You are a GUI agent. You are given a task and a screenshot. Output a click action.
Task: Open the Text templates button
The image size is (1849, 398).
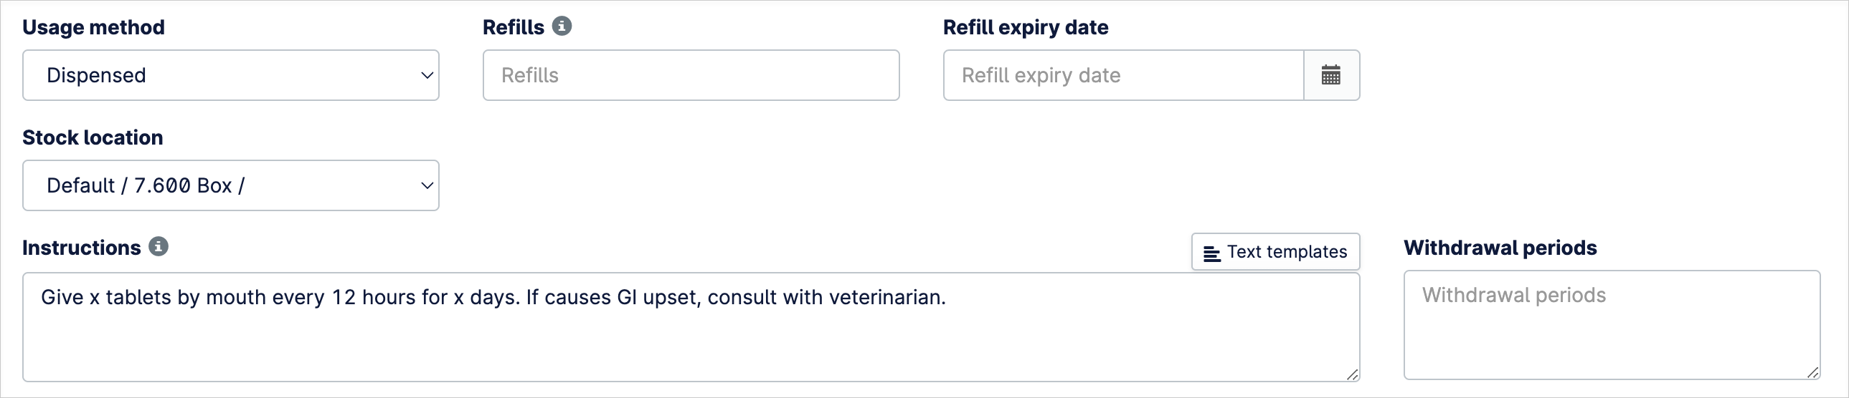[1276, 252]
